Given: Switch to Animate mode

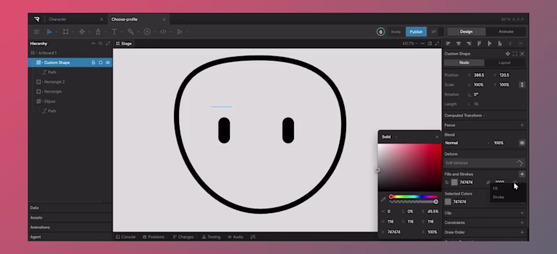Looking at the screenshot, I should click(506, 31).
